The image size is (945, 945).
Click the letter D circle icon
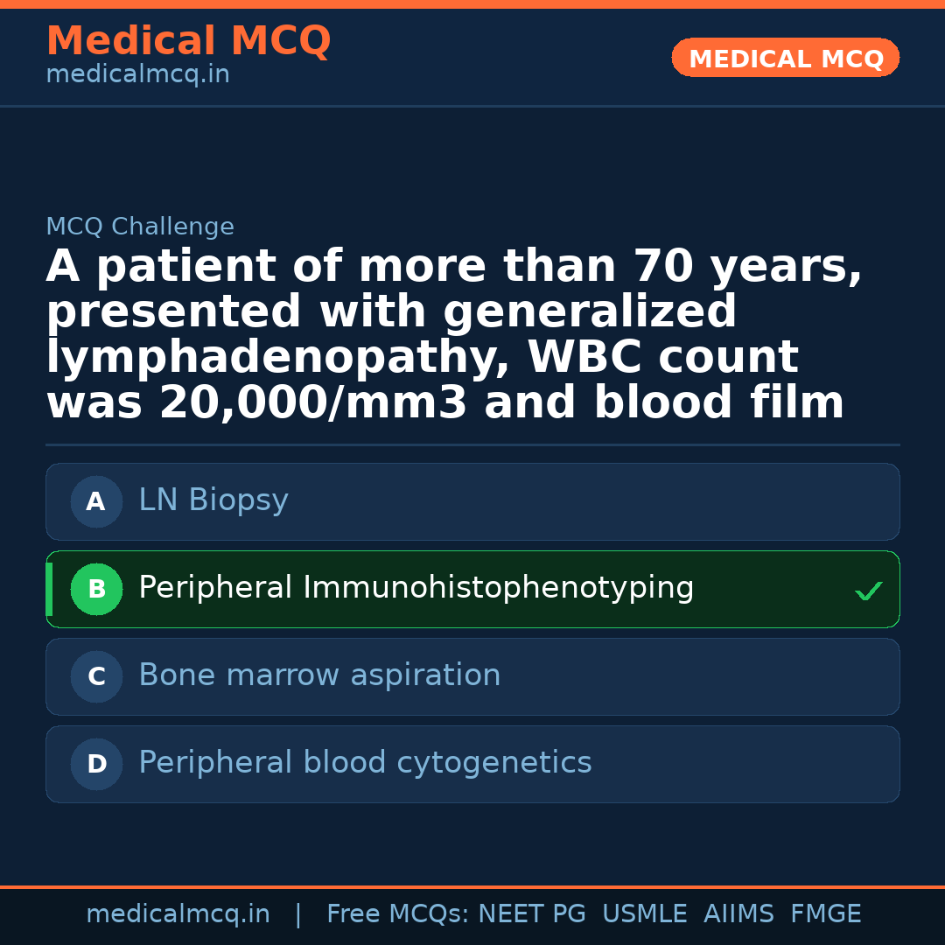point(96,765)
